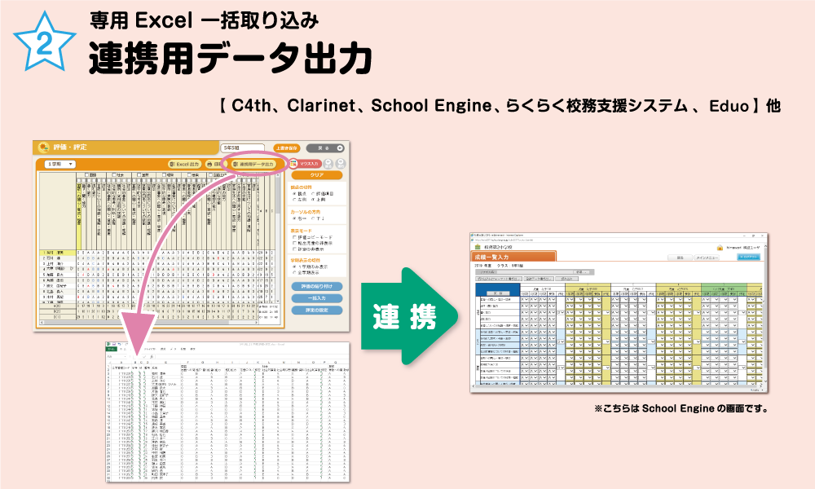This screenshot has width=815, height=489.
Task: Select the 1学期のみ表示 radio button
Action: (295, 267)
